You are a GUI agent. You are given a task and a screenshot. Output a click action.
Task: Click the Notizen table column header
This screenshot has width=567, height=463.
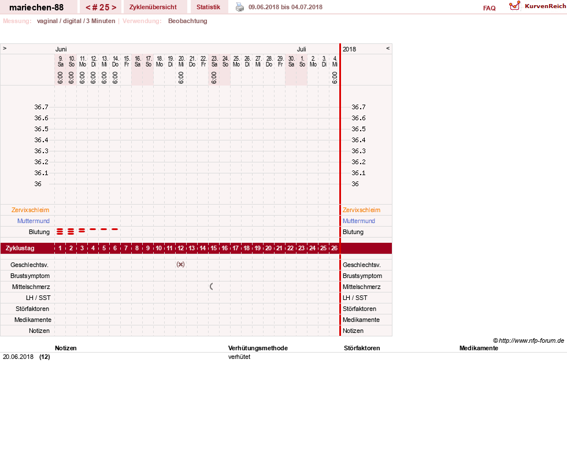[x=66, y=348]
